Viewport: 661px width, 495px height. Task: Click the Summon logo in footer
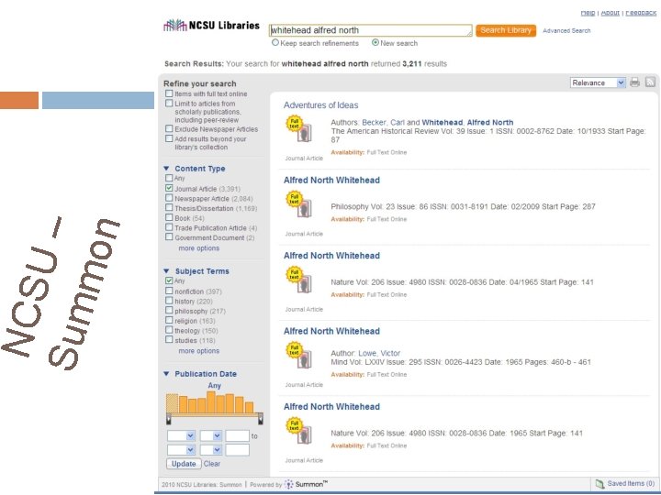pos(306,485)
